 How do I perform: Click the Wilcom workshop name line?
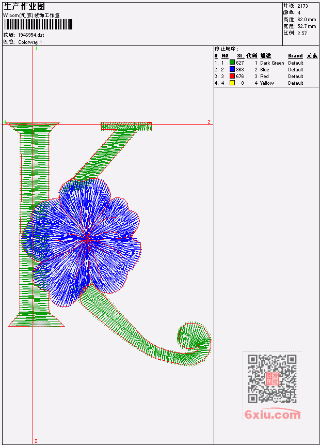pyautogui.click(x=31, y=16)
